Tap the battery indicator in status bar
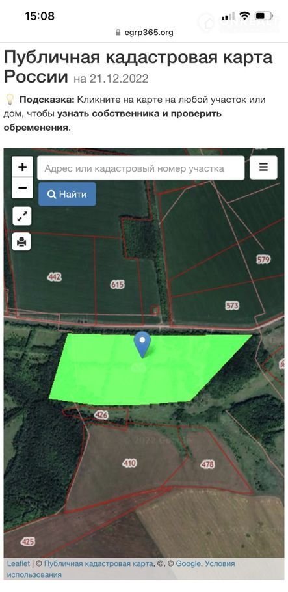288x592 pixels. (x=264, y=16)
